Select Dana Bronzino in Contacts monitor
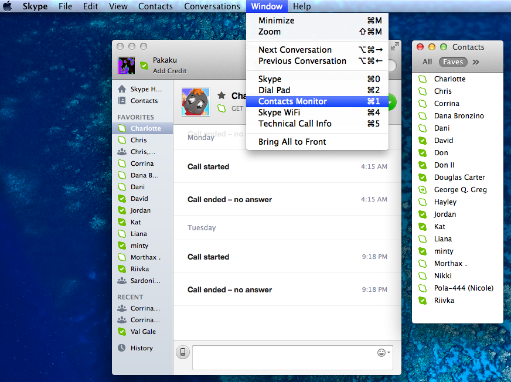This screenshot has height=382, width=511. [x=458, y=115]
